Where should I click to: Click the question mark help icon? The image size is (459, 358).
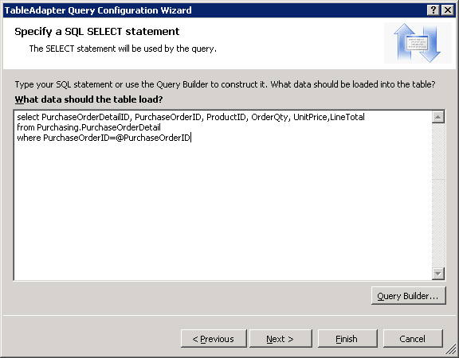(x=433, y=10)
